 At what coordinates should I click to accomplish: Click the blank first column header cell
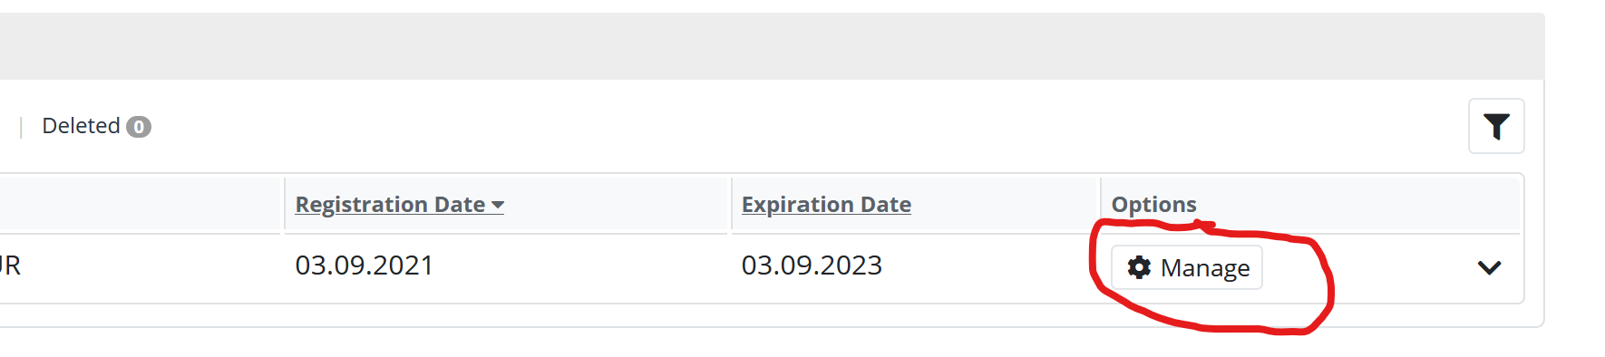(140, 205)
